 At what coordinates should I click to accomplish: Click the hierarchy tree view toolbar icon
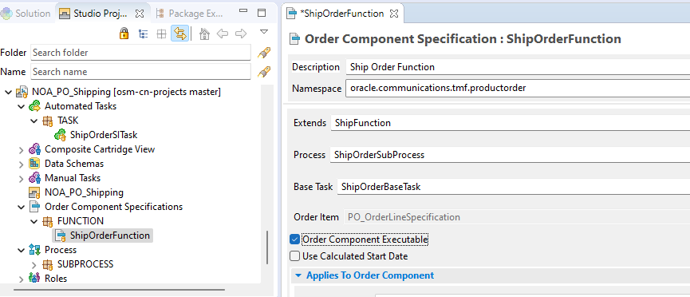[143, 34]
